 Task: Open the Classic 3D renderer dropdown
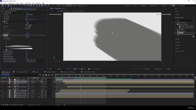pyautogui.click(x=148, y=69)
